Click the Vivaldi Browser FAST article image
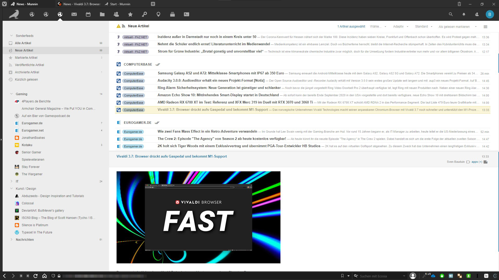 point(199,217)
